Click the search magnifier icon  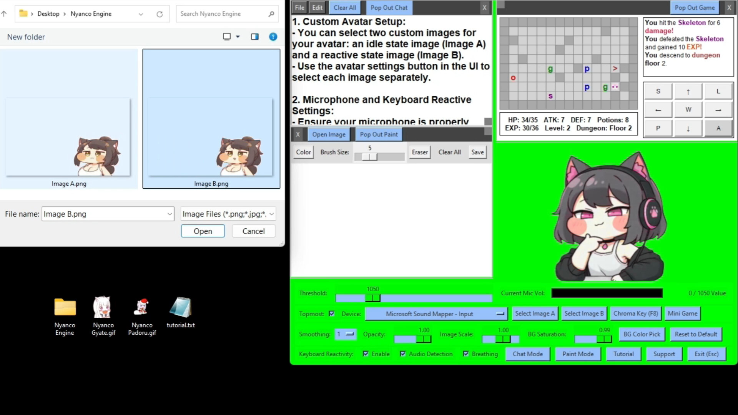[x=271, y=14]
